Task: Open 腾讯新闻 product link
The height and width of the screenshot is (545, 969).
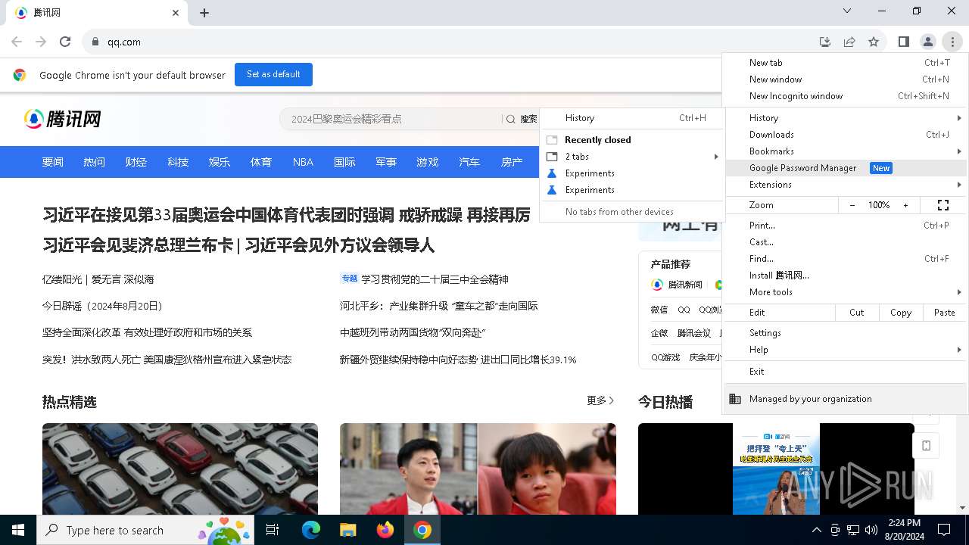Action: [x=678, y=285]
